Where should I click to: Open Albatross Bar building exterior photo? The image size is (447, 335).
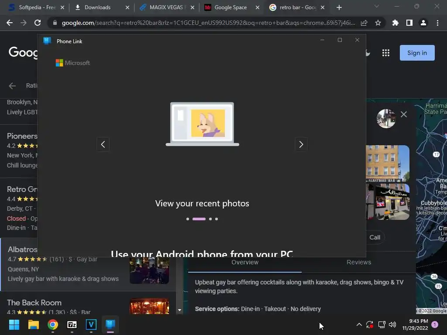(x=388, y=164)
